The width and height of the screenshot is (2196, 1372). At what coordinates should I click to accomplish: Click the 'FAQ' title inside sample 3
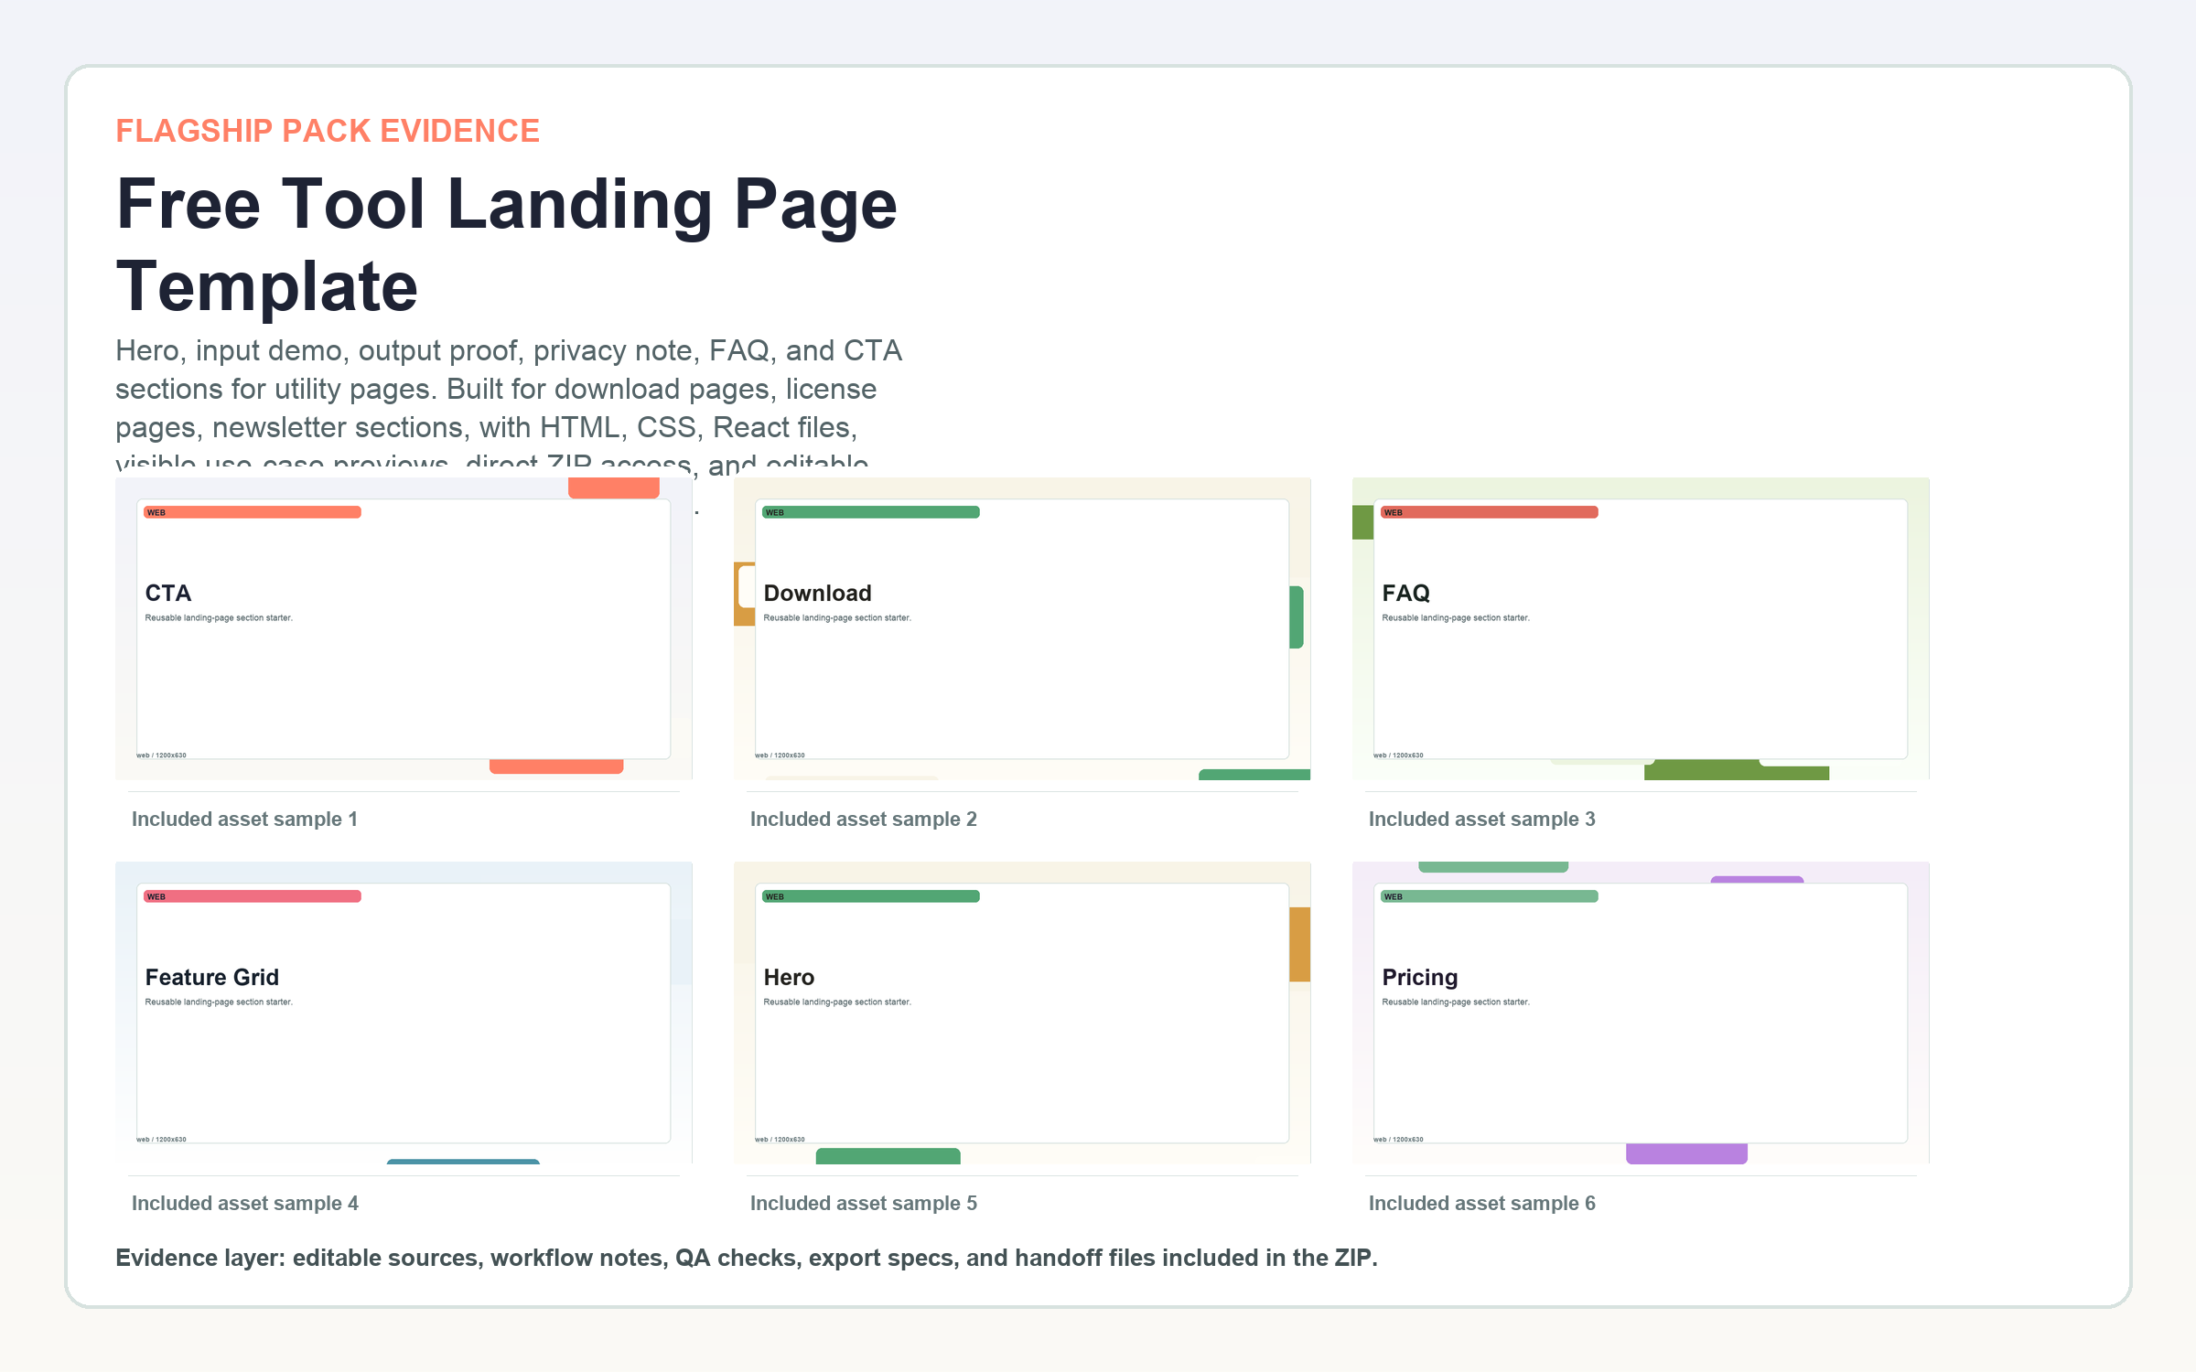pos(1406,593)
